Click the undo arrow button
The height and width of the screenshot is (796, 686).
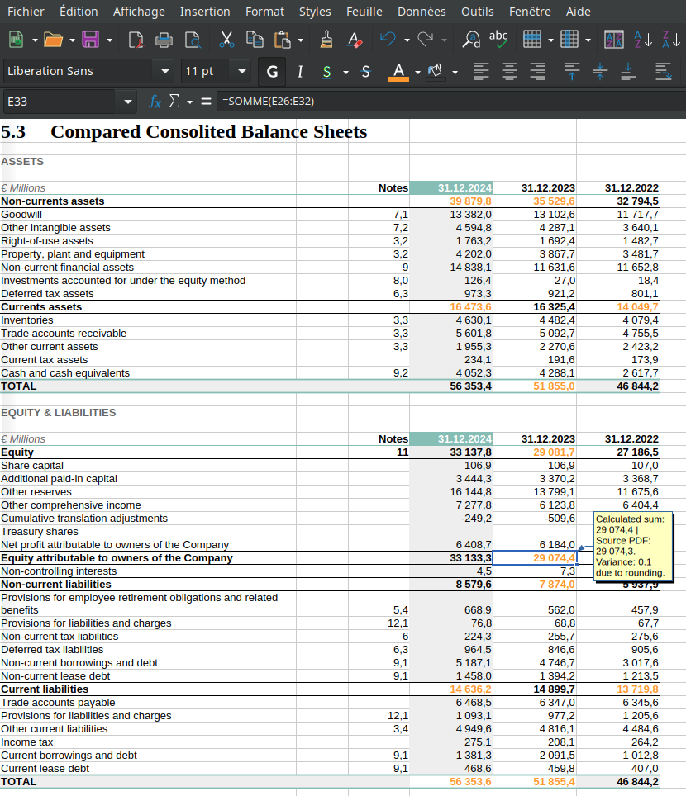pos(387,39)
